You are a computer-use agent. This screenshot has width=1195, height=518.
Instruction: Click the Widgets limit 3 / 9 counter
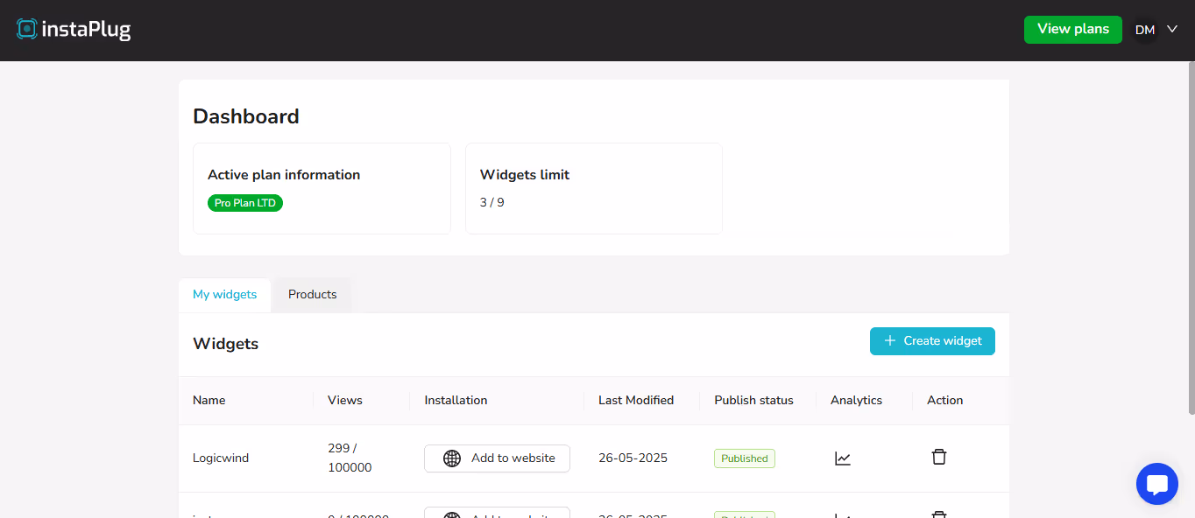[x=491, y=202]
